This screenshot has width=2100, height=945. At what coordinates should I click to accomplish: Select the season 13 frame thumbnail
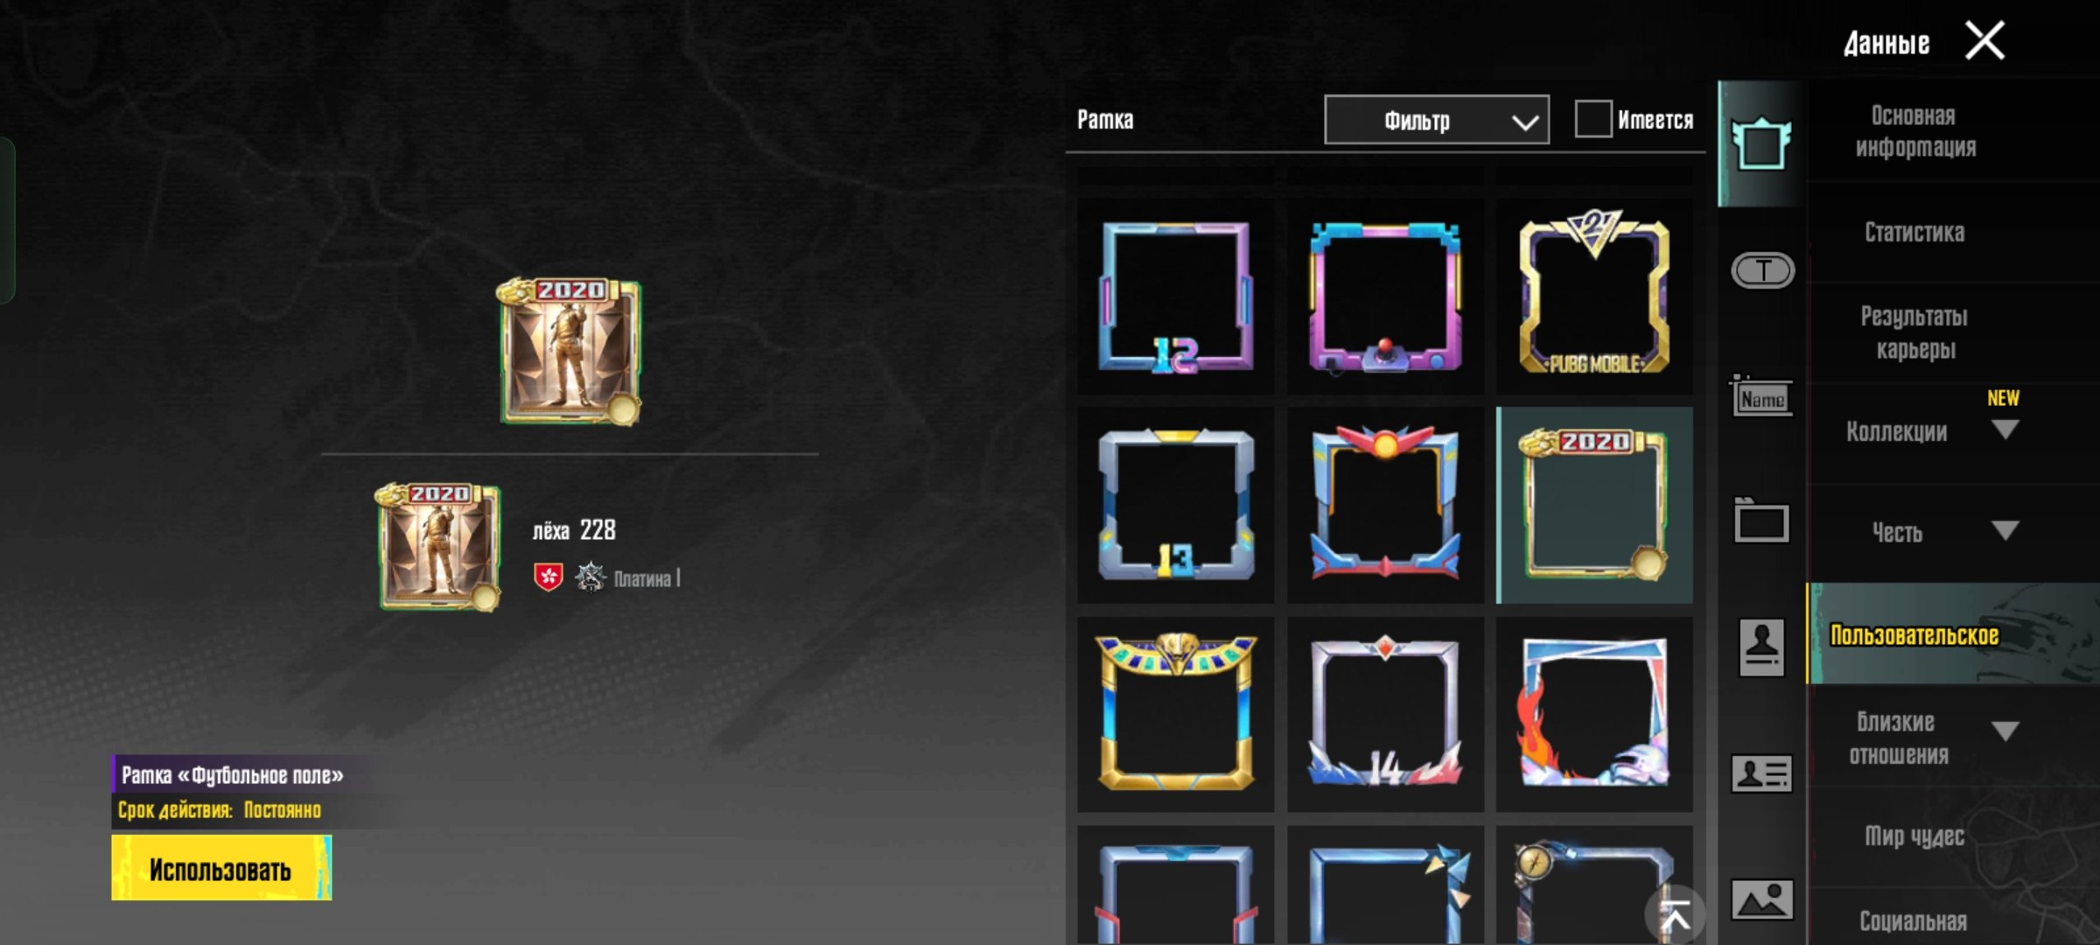click(1175, 505)
